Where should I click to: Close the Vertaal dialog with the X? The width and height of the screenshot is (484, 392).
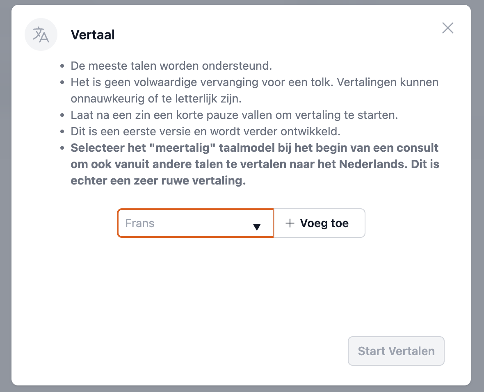pyautogui.click(x=447, y=28)
